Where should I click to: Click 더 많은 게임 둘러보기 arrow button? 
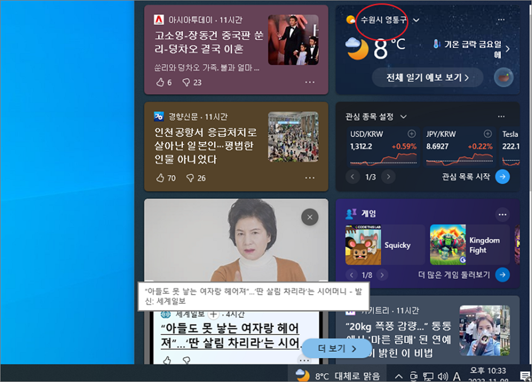pos(503,275)
